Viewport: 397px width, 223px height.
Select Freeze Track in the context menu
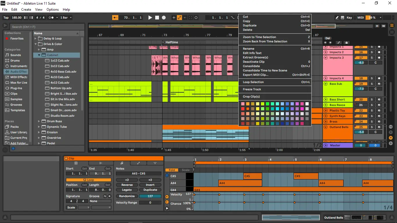[x=252, y=89]
